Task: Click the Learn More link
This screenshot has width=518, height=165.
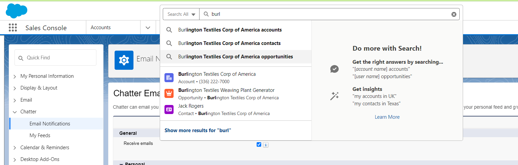Action: pyautogui.click(x=387, y=117)
